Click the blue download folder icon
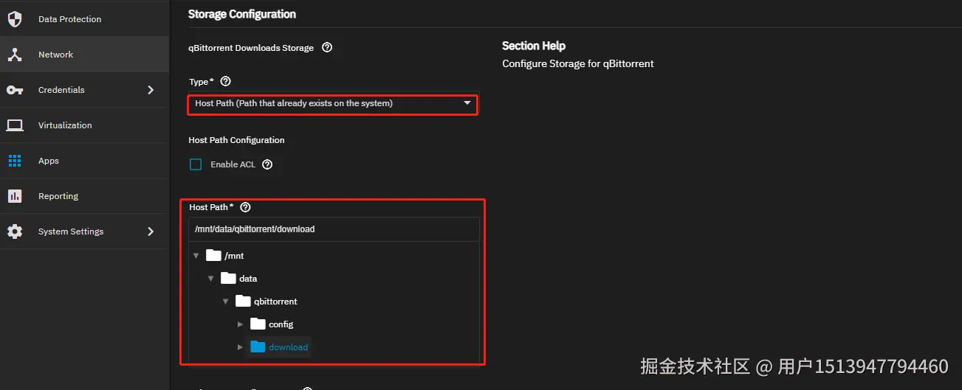The height and width of the screenshot is (390, 962). 258,347
